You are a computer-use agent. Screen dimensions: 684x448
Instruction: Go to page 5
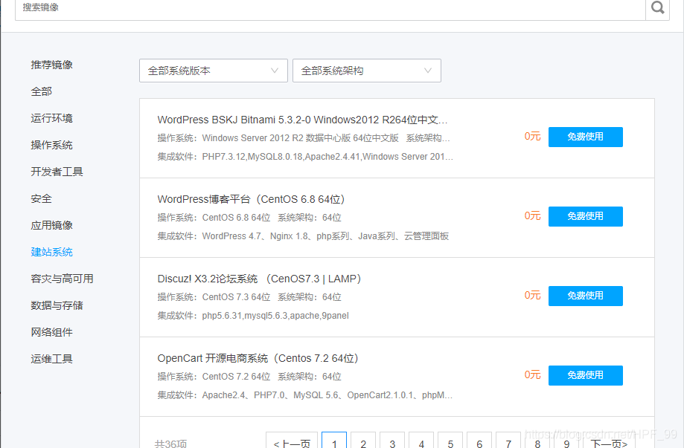[x=450, y=441]
